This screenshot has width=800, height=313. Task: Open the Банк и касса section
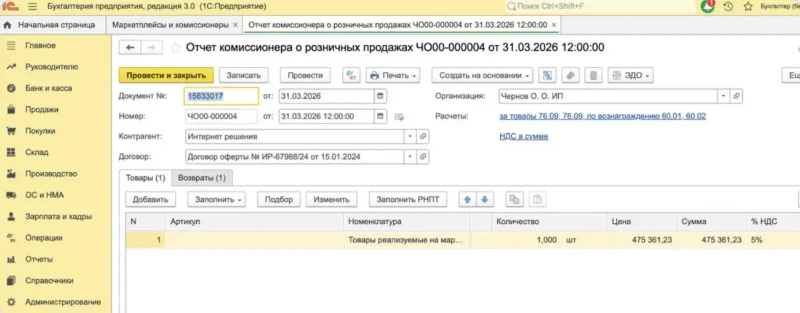(48, 88)
